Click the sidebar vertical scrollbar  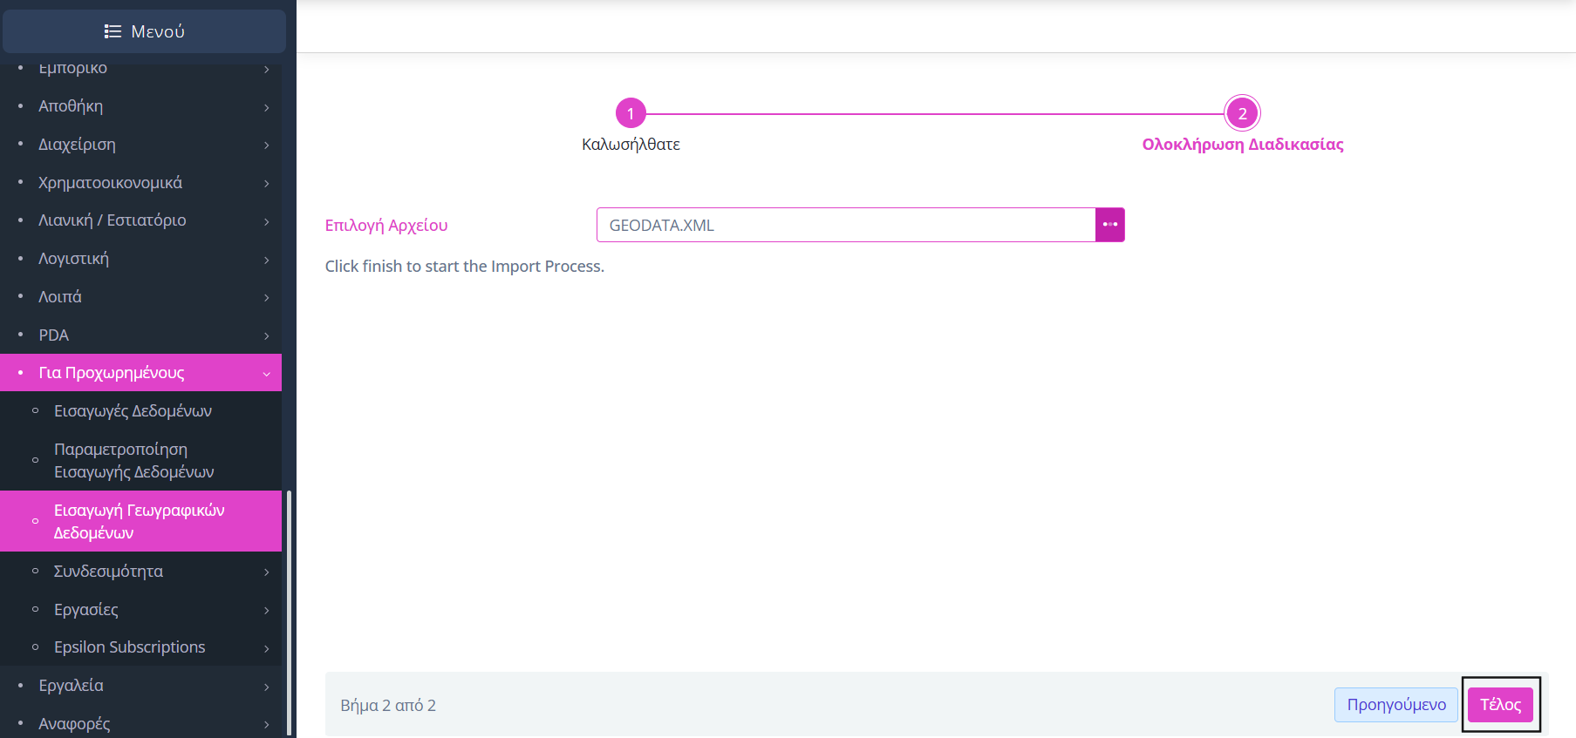tap(289, 610)
